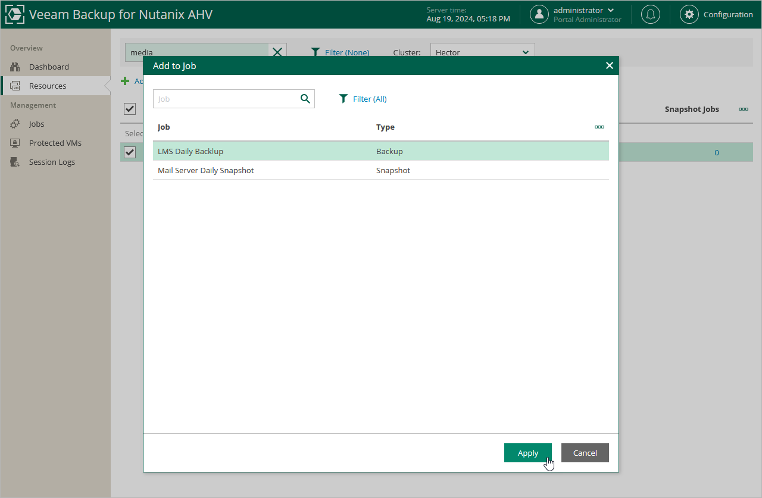The height and width of the screenshot is (498, 762).
Task: Open the administrator user profile icon
Action: tap(539, 14)
